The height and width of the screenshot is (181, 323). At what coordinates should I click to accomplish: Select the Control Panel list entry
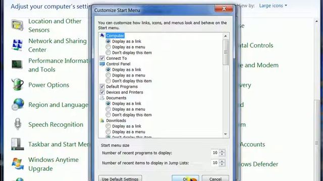coord(118,64)
